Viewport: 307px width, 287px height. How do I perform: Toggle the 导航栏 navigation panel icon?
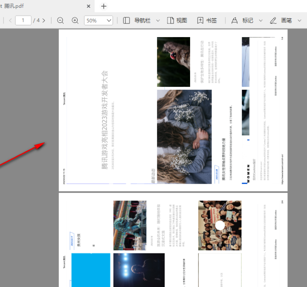(126, 20)
